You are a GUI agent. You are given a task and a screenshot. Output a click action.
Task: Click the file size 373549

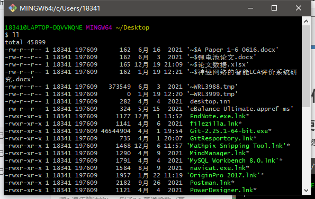click(x=120, y=87)
